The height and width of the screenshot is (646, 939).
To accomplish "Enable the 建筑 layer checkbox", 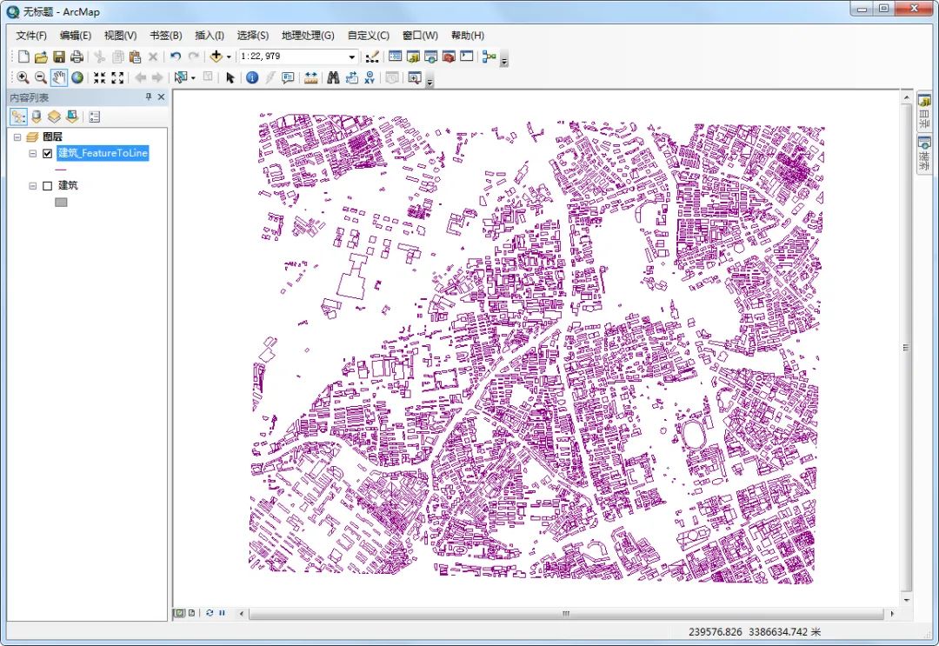I will (47, 186).
